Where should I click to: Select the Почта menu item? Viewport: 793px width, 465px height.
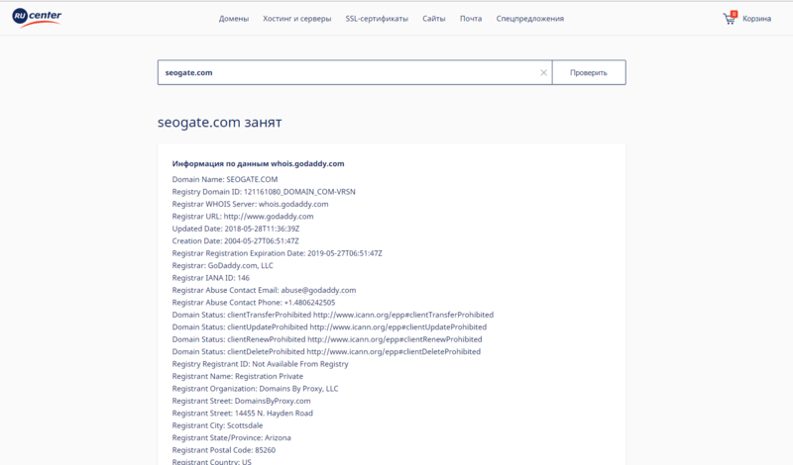point(471,19)
